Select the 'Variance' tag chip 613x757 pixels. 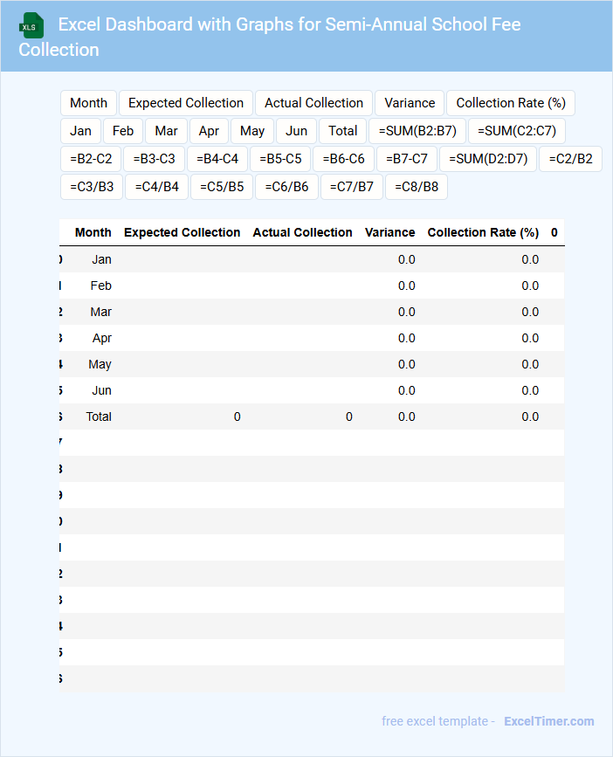point(410,103)
